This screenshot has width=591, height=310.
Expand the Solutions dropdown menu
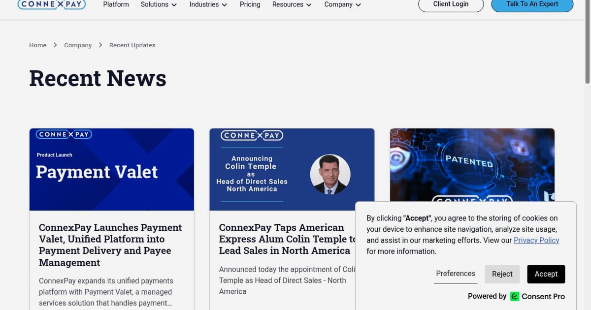159,4
